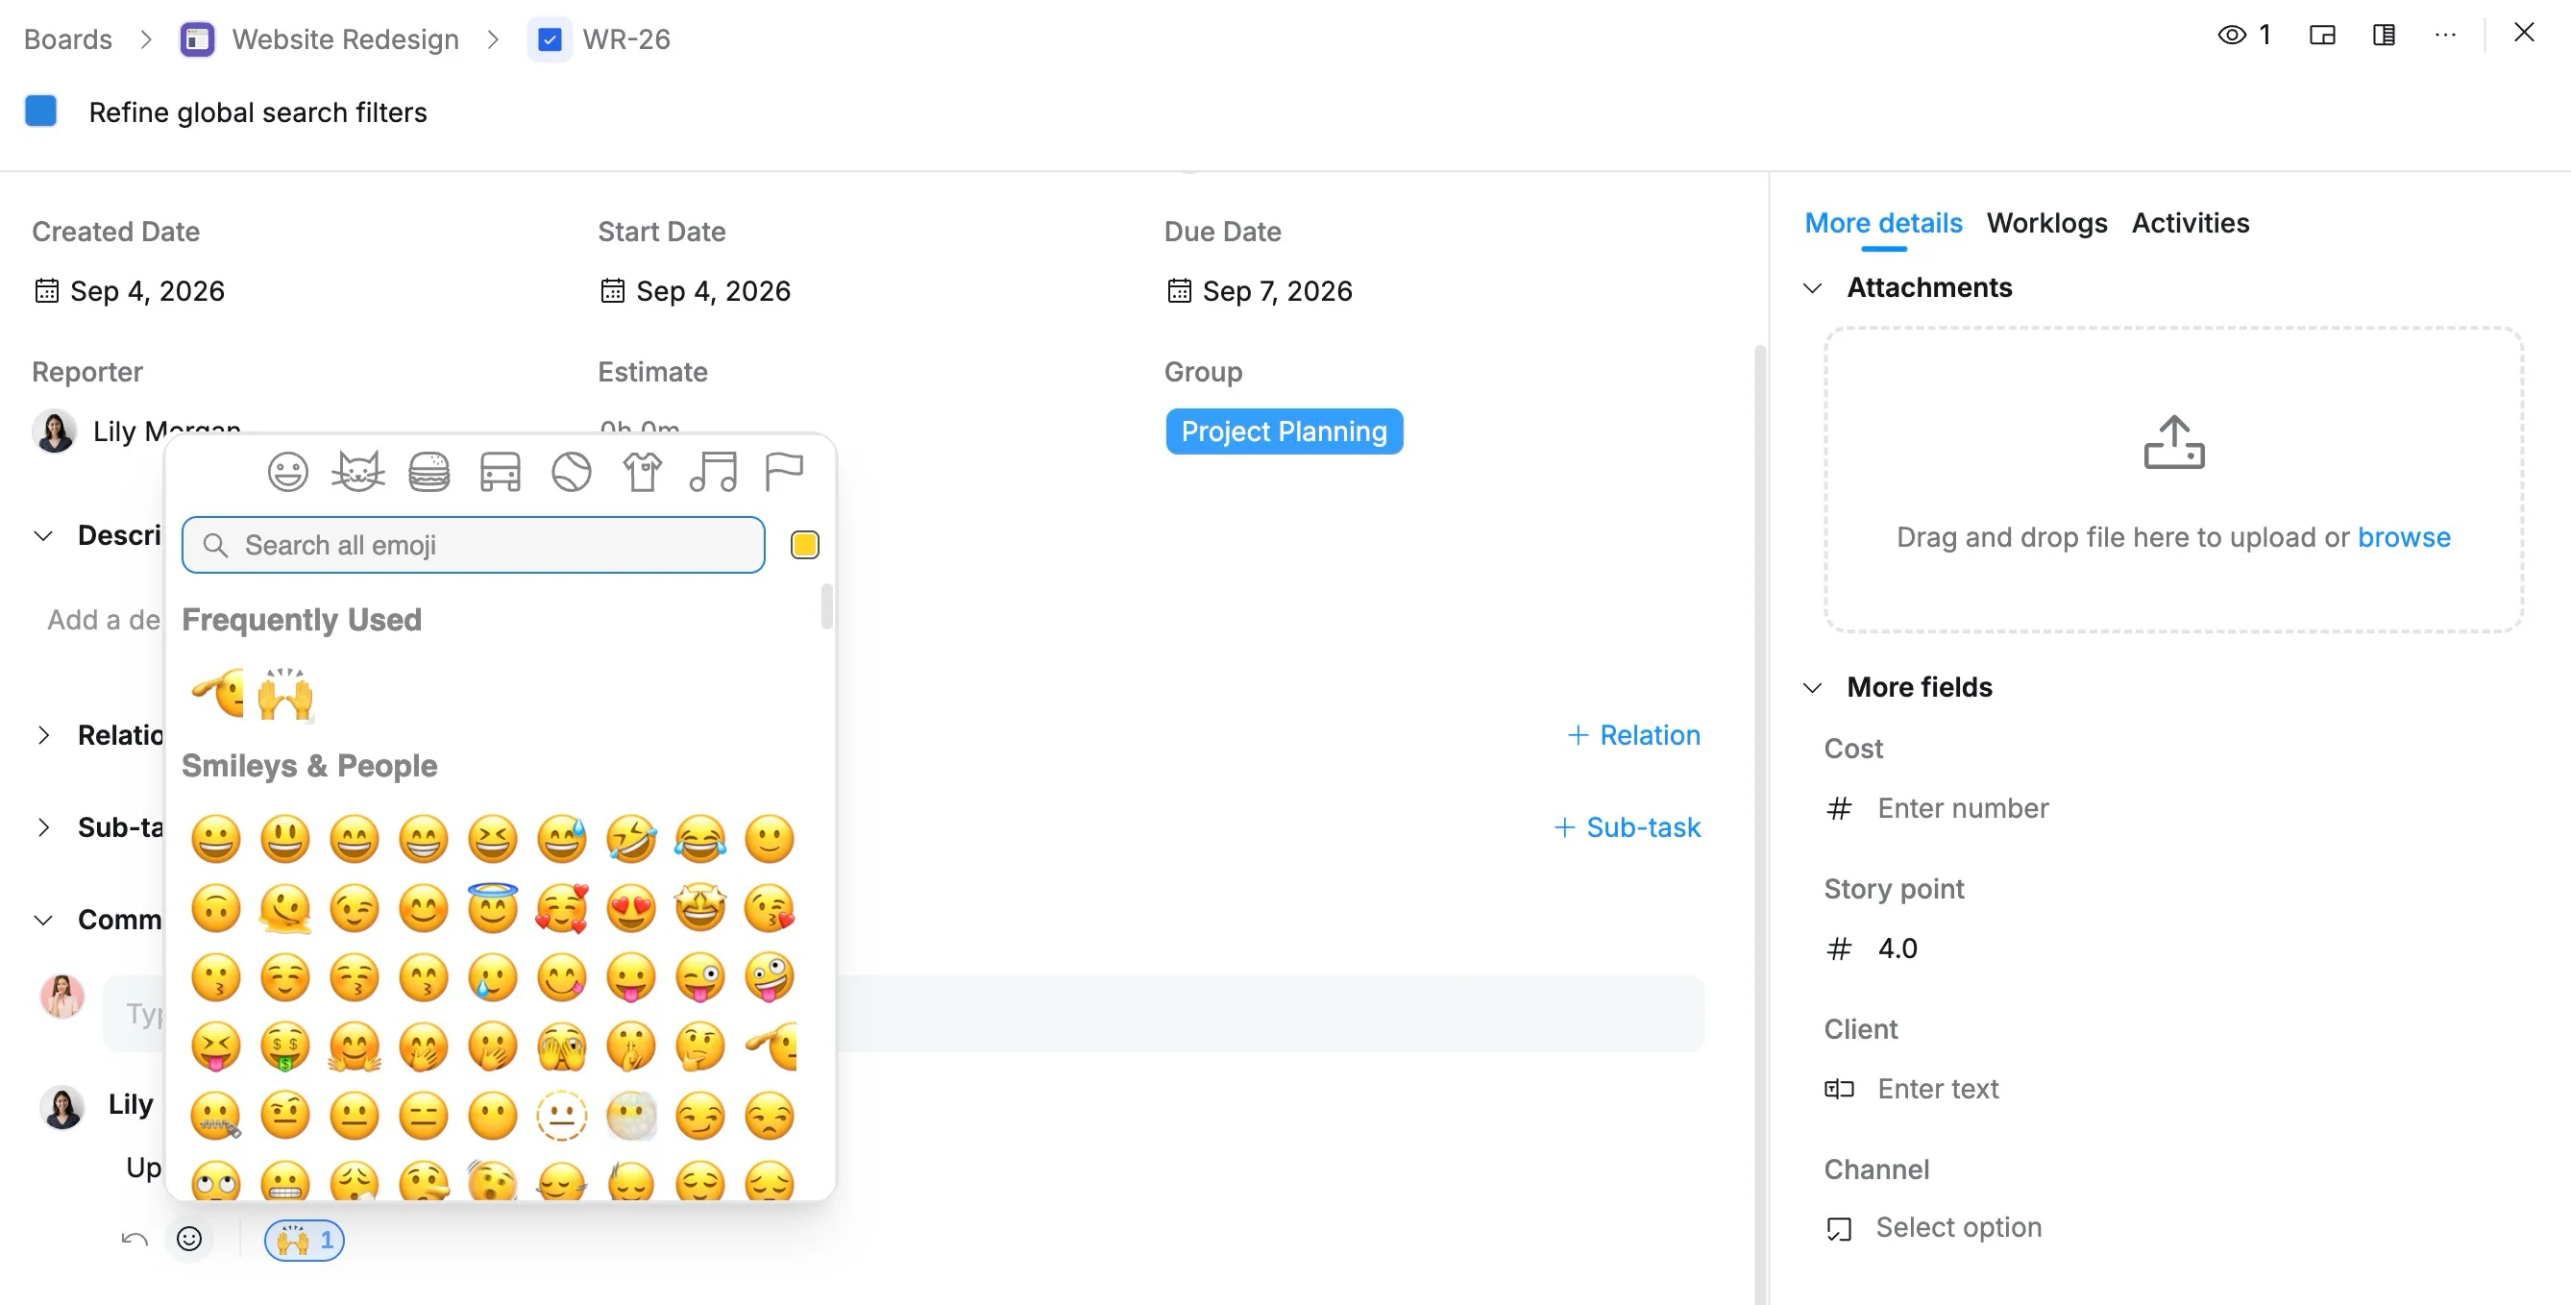Click the blue task status checkbox

tap(41, 111)
